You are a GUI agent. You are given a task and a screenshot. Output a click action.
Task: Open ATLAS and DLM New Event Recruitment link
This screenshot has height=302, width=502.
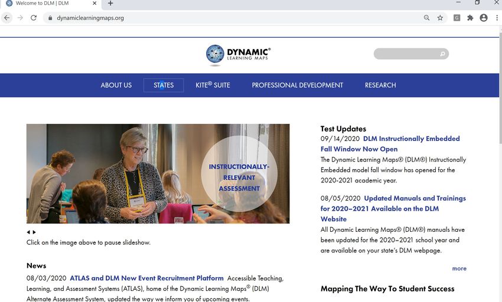pyautogui.click(x=146, y=278)
